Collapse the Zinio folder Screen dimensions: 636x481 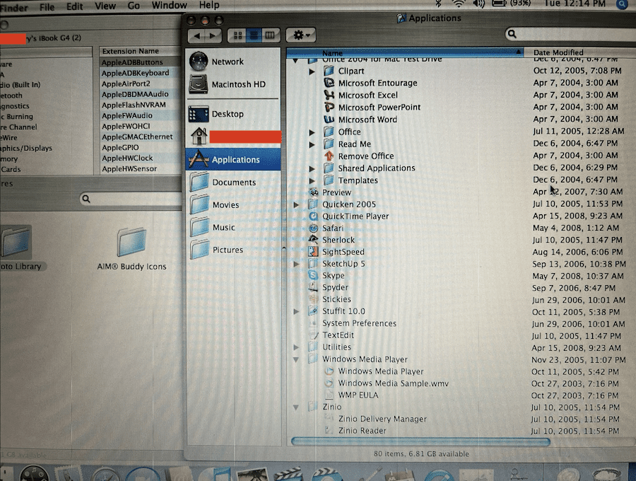[x=296, y=407]
